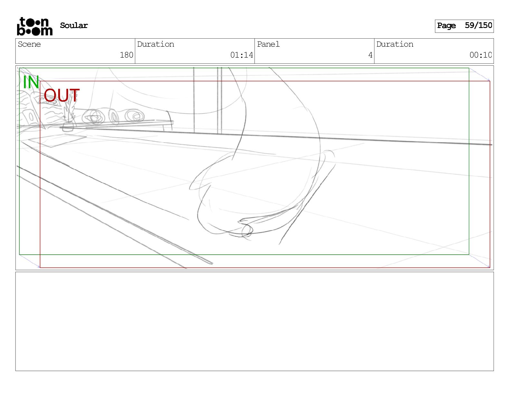510x394 pixels.
Task: Click the Toon Boom logo
Action: pyautogui.click(x=34, y=26)
